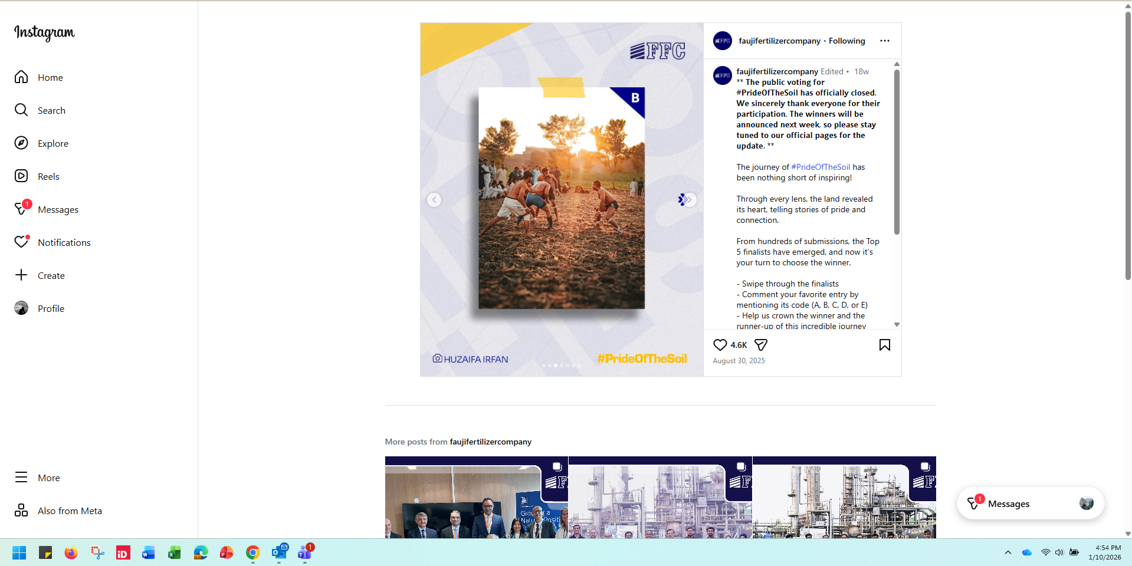Image resolution: width=1132 pixels, height=566 pixels.
Task: Open PowerPoint from the taskbar
Action: 227,552
